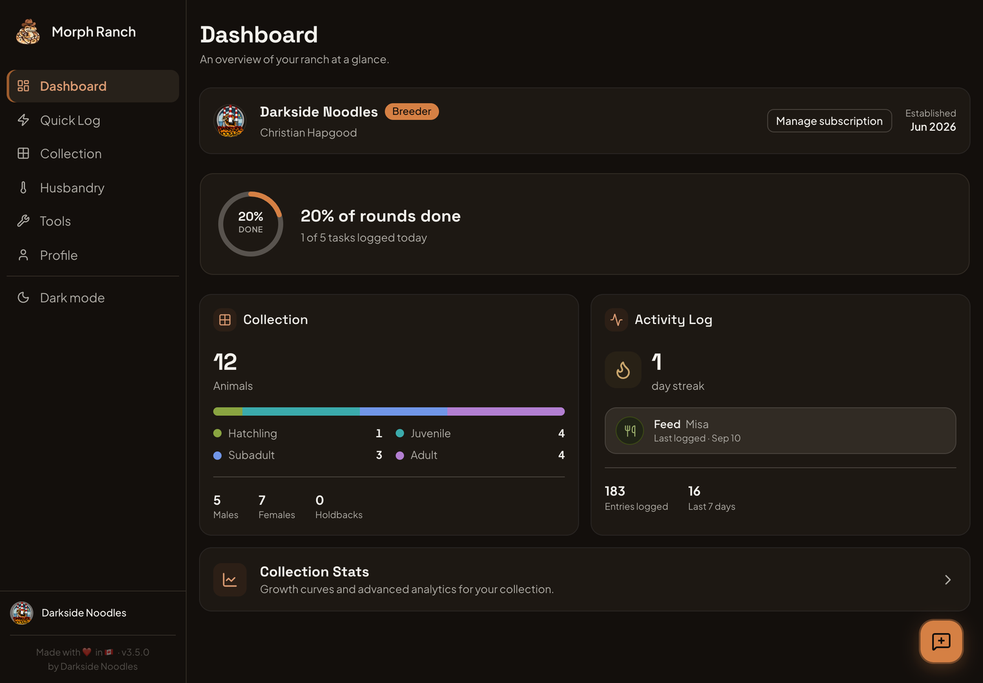Click the Activity Log heading
The height and width of the screenshot is (683, 983).
tap(673, 320)
